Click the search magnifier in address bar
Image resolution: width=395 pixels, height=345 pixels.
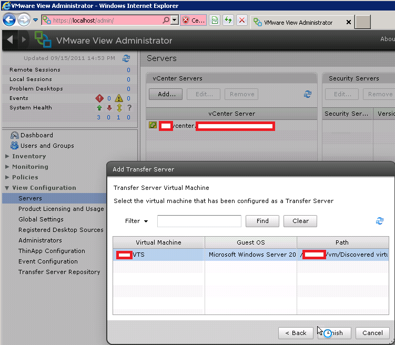click(x=166, y=20)
